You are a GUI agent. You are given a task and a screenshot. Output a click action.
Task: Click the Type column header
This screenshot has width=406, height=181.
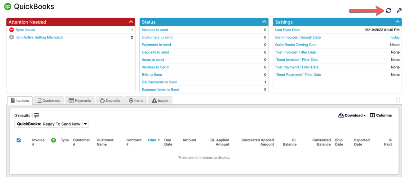[65, 140]
